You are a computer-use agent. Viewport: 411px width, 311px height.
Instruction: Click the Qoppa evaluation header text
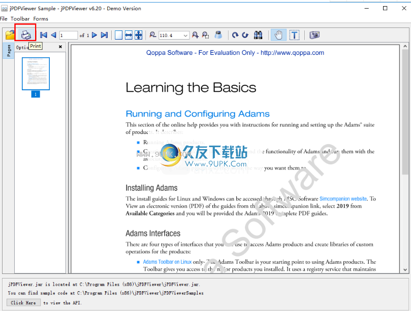coord(235,53)
